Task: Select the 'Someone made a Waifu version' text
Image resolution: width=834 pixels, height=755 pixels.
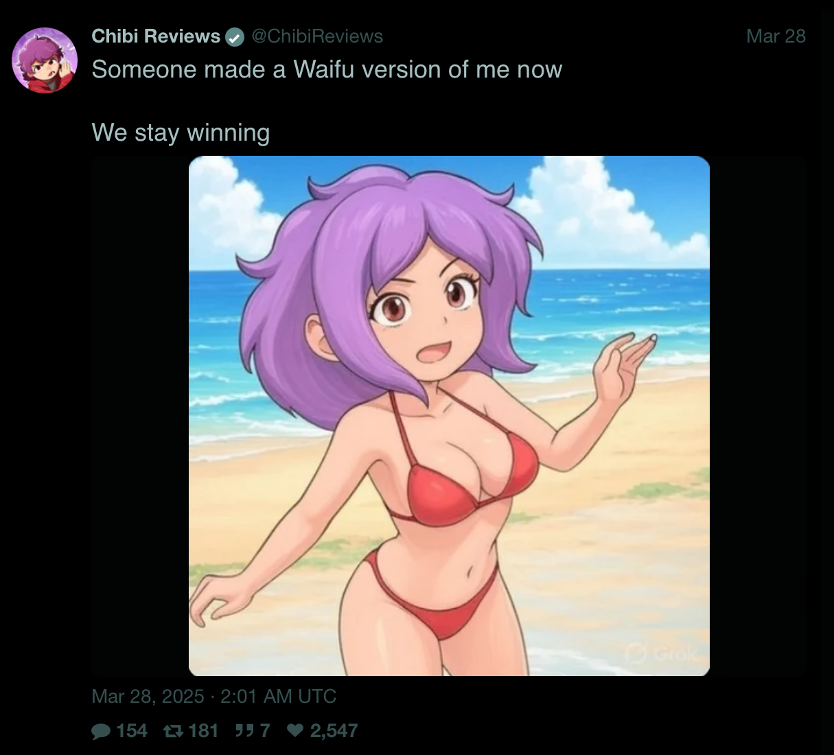Action: (x=327, y=70)
